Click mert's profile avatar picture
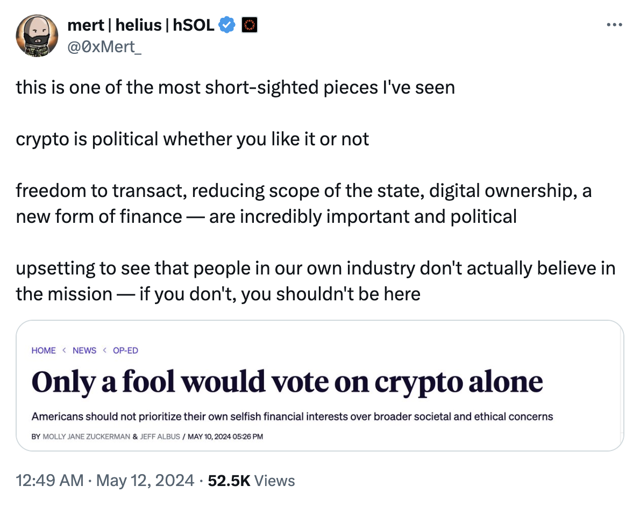The image size is (640, 507). pyautogui.click(x=37, y=36)
